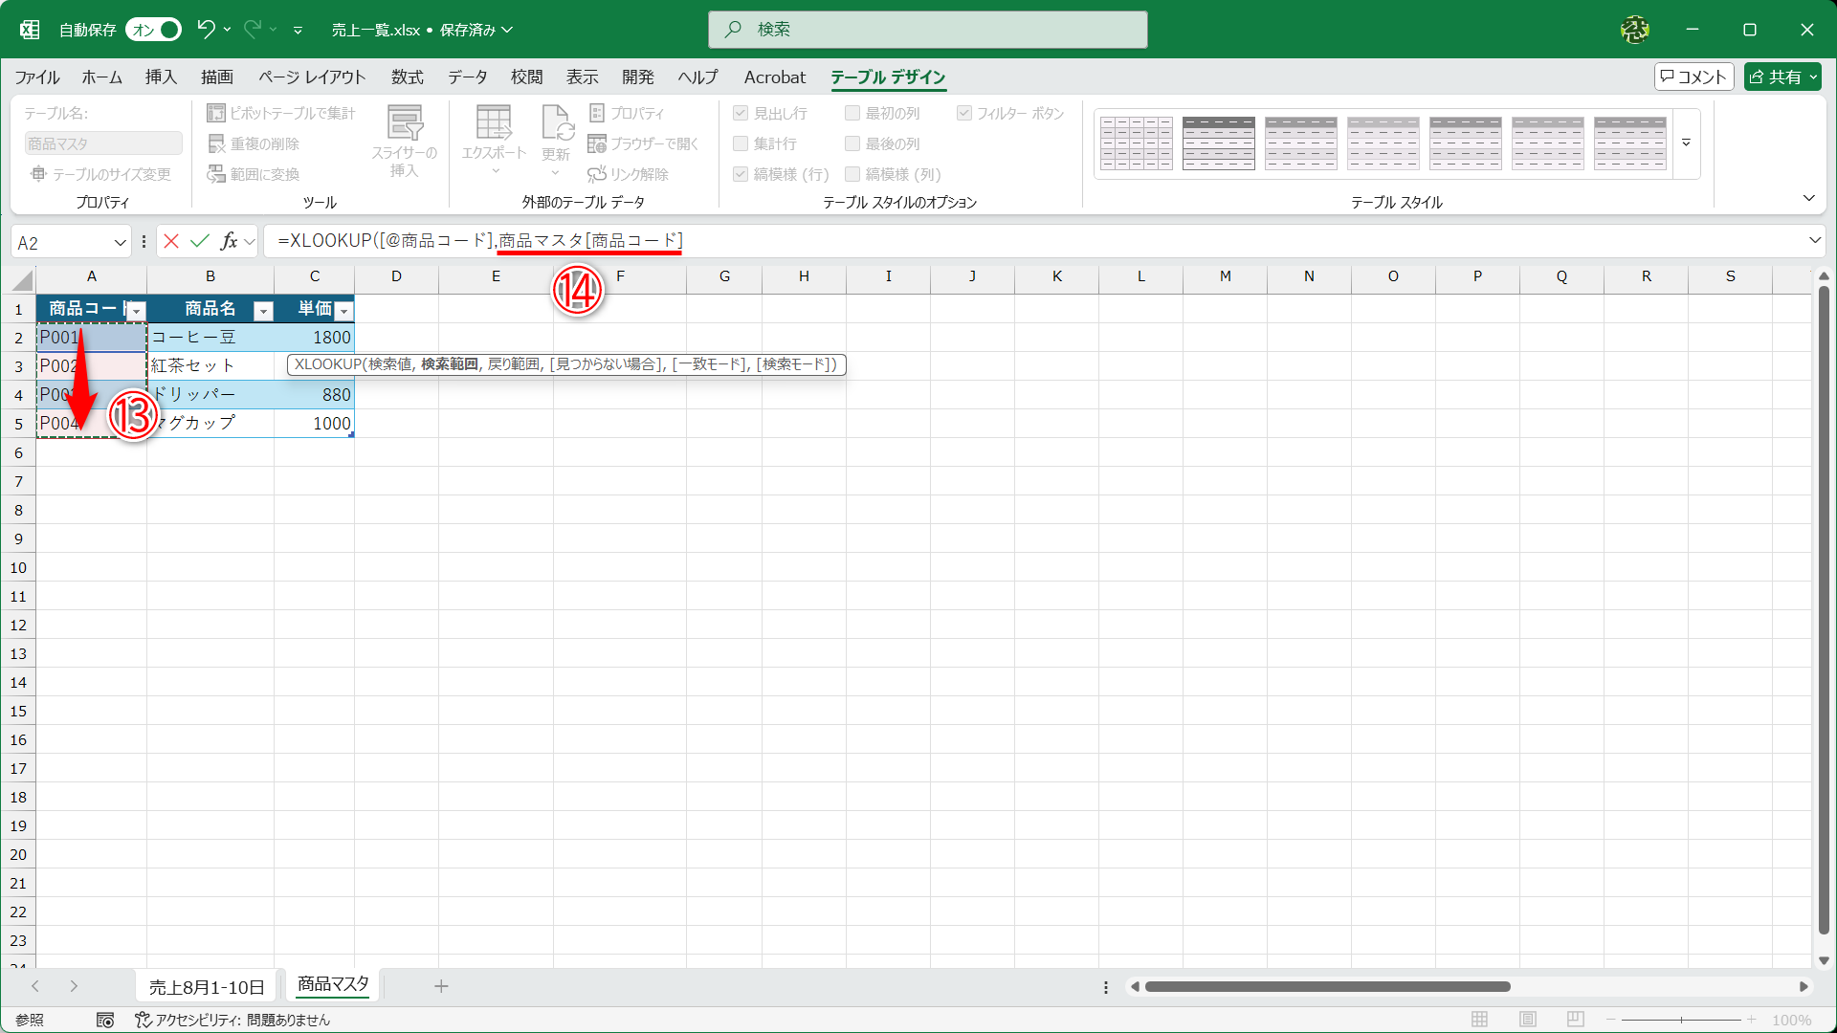The width and height of the screenshot is (1837, 1033).
Task: Open the 商品名 column filter dropdown
Action: [x=263, y=311]
